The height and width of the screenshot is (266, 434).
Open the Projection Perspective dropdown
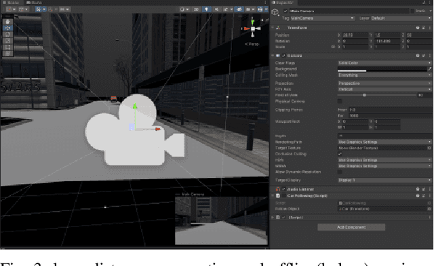coord(384,83)
